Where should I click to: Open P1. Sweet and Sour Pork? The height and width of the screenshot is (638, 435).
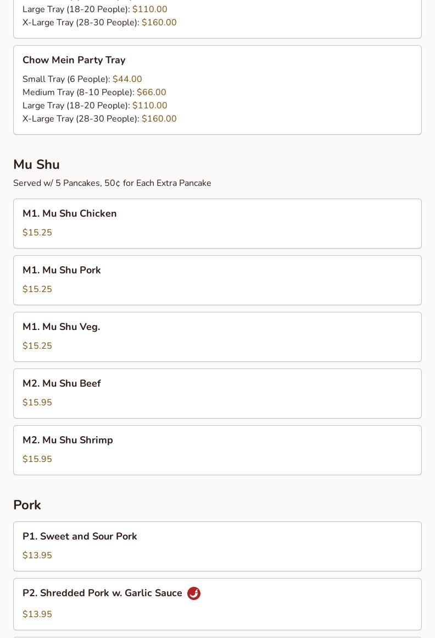tap(217, 547)
